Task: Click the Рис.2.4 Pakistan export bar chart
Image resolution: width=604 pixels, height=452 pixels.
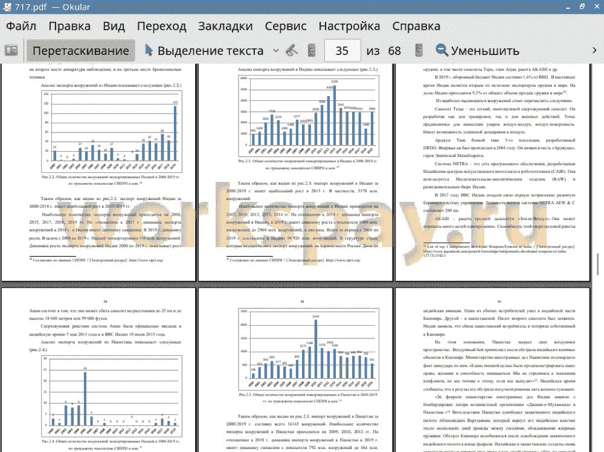Action: click(x=112, y=396)
